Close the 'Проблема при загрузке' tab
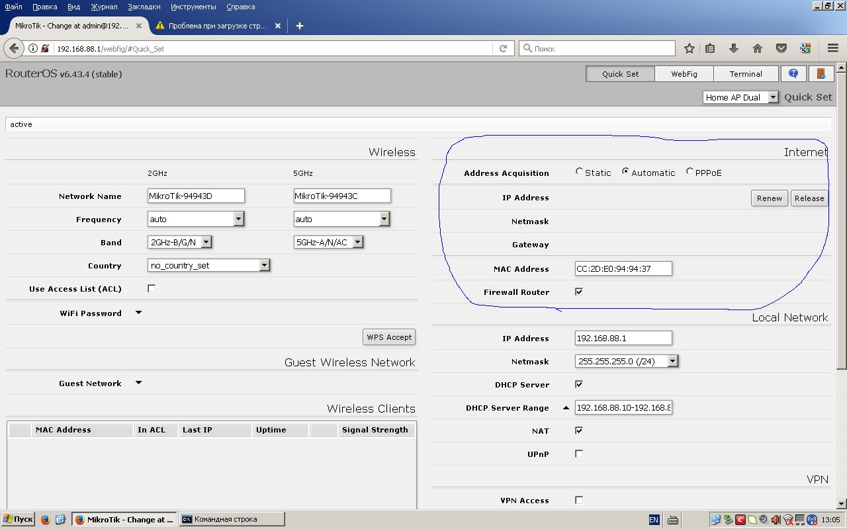The height and width of the screenshot is (529, 847). pyautogui.click(x=278, y=26)
